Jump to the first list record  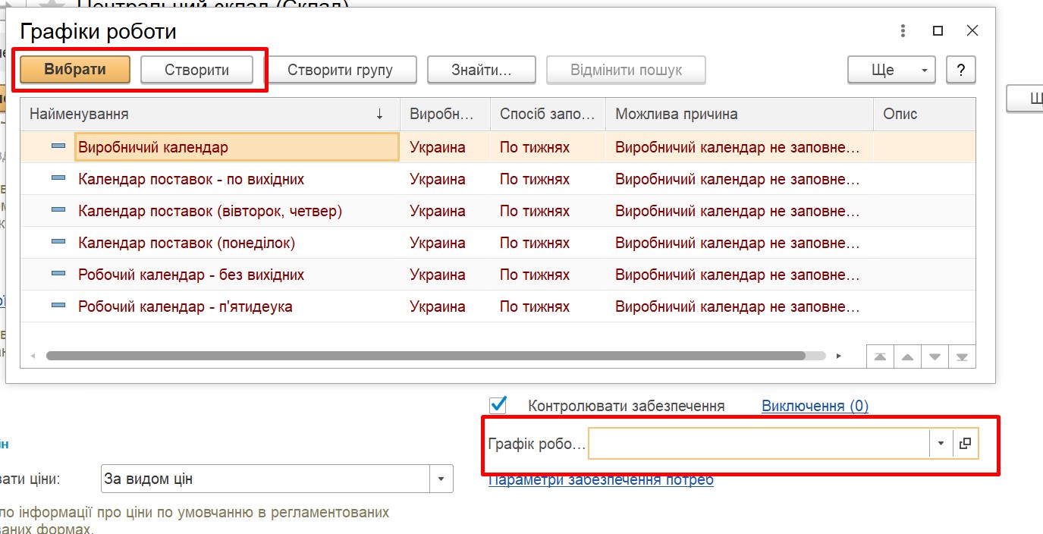tap(880, 357)
